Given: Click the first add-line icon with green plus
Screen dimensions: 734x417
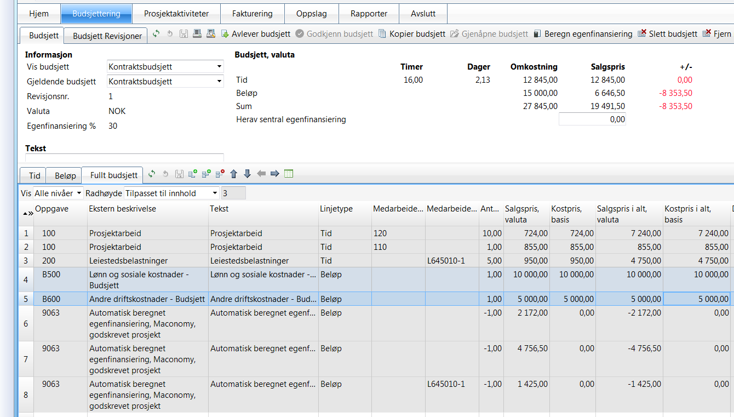Looking at the screenshot, I should point(193,174).
